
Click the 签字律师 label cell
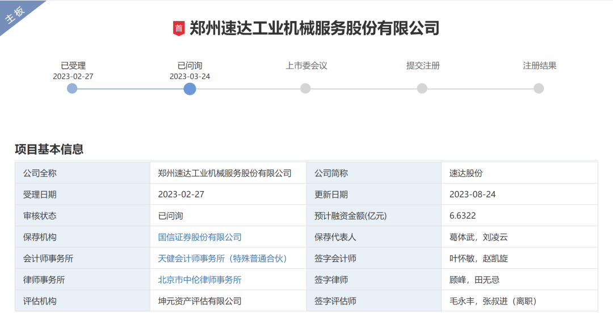tap(374, 280)
